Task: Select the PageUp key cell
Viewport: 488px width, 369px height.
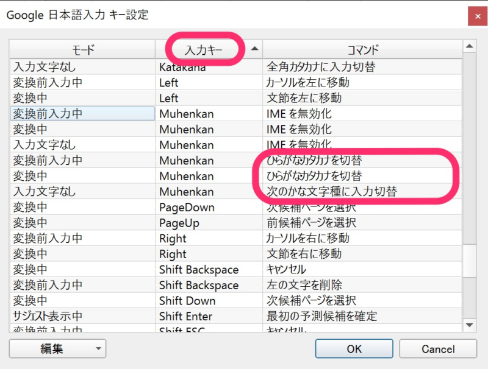Action: click(x=209, y=223)
